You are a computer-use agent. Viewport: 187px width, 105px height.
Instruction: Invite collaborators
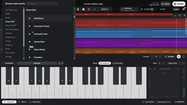point(176,9)
